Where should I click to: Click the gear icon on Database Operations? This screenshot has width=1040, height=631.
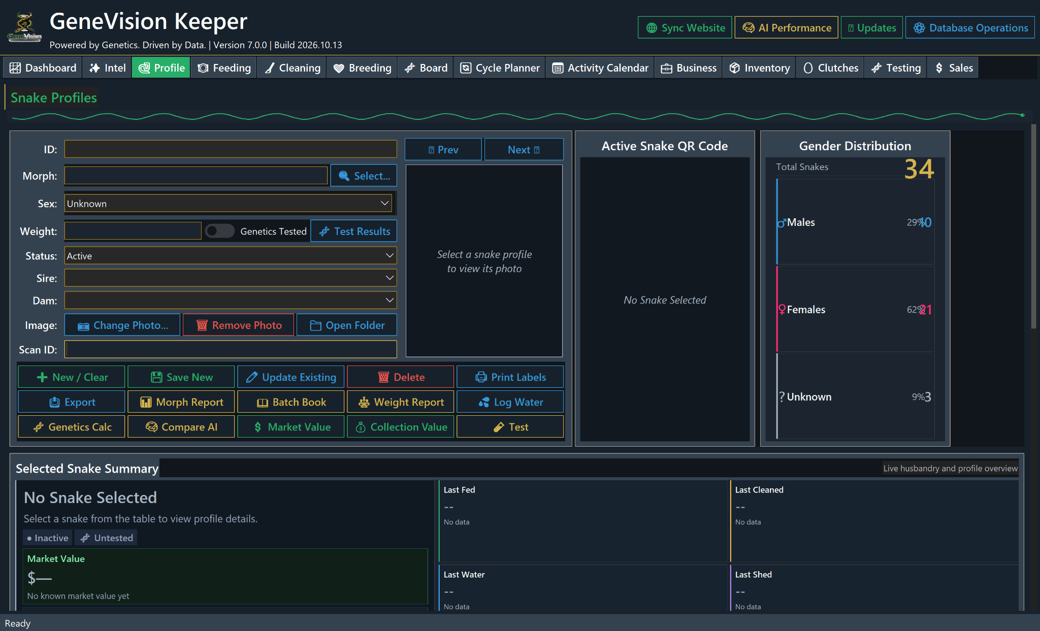click(x=919, y=28)
